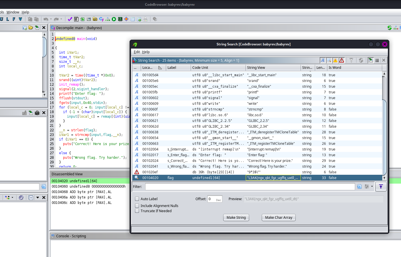This screenshot has height=257, width=401.
Task: Open the Edit menu in String Search
Action: click(x=137, y=52)
